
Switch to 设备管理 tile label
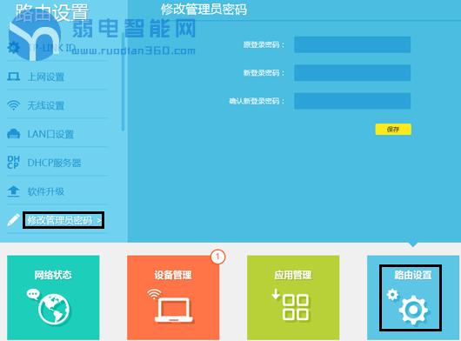[173, 275]
